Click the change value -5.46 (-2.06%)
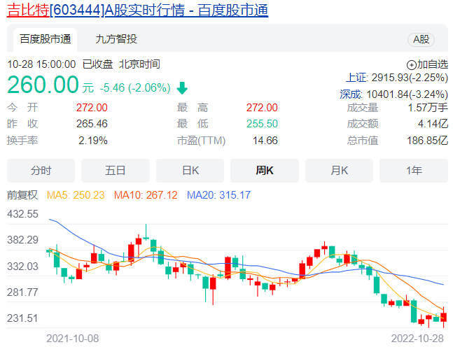The height and width of the screenshot is (347, 453). point(135,87)
